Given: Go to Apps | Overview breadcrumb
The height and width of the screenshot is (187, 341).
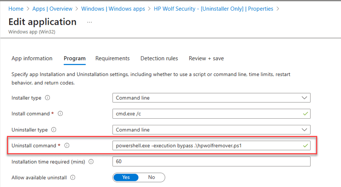Looking at the screenshot, I should click(x=52, y=8).
